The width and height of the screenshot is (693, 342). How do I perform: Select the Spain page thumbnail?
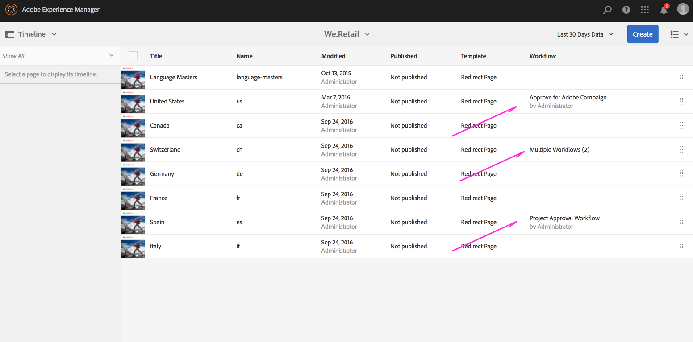[x=133, y=222]
